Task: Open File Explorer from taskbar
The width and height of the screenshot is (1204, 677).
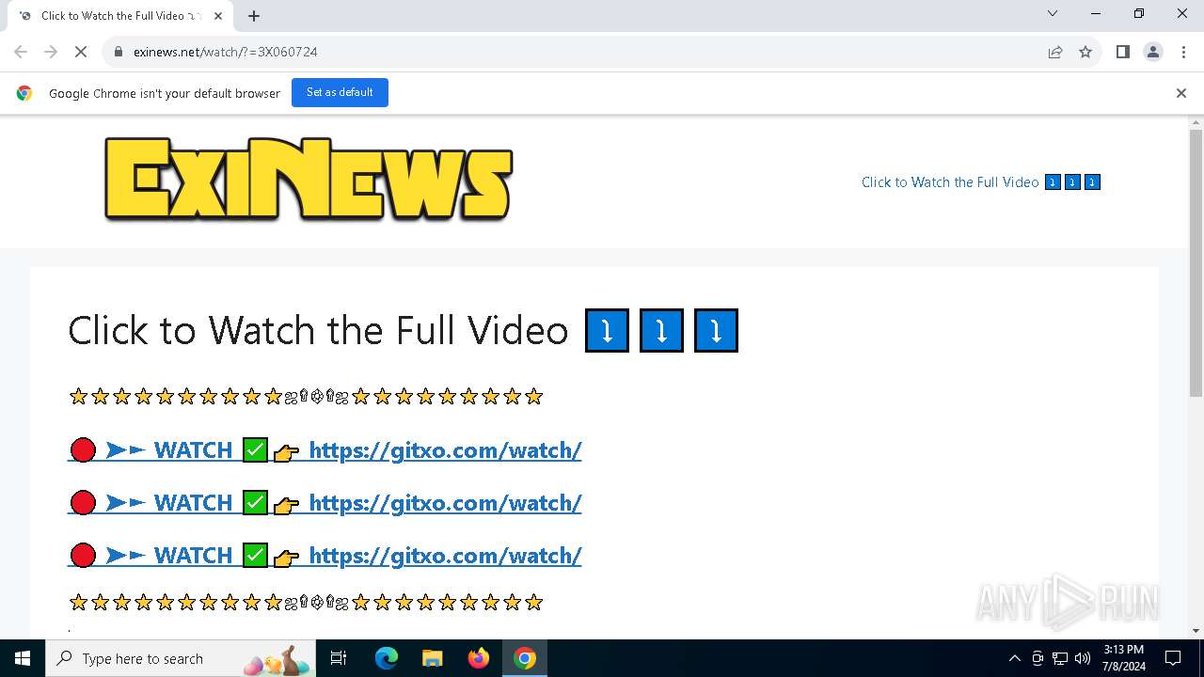Action: (432, 658)
